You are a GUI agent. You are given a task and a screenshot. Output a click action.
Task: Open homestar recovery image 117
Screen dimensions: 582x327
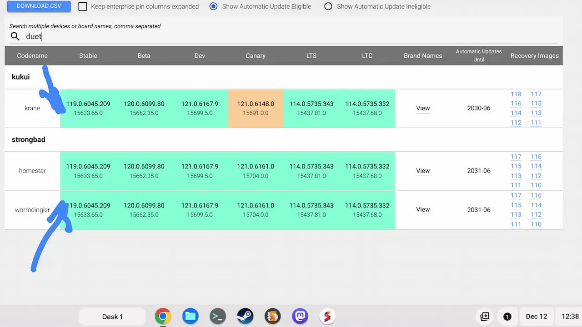pyautogui.click(x=516, y=157)
